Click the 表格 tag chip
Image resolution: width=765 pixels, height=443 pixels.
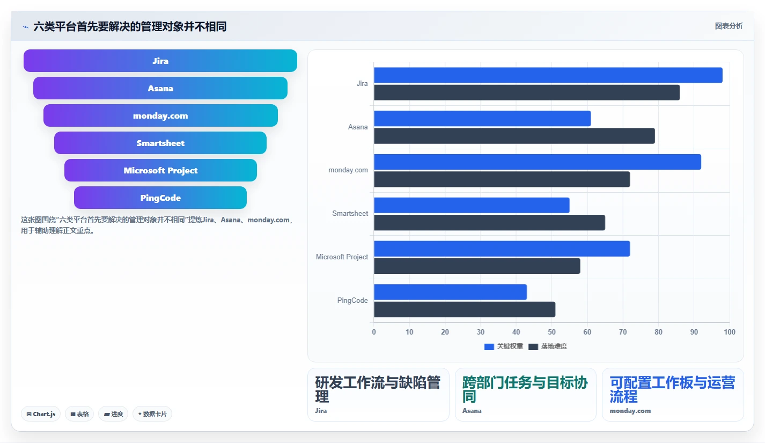tap(79, 414)
